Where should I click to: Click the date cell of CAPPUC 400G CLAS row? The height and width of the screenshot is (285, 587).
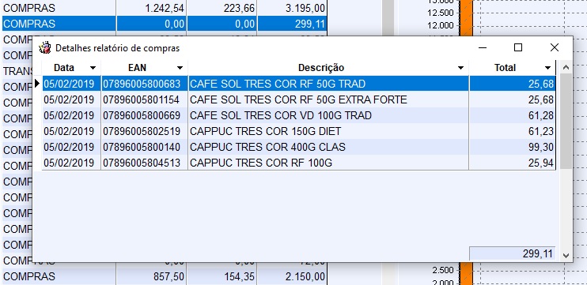click(71, 147)
